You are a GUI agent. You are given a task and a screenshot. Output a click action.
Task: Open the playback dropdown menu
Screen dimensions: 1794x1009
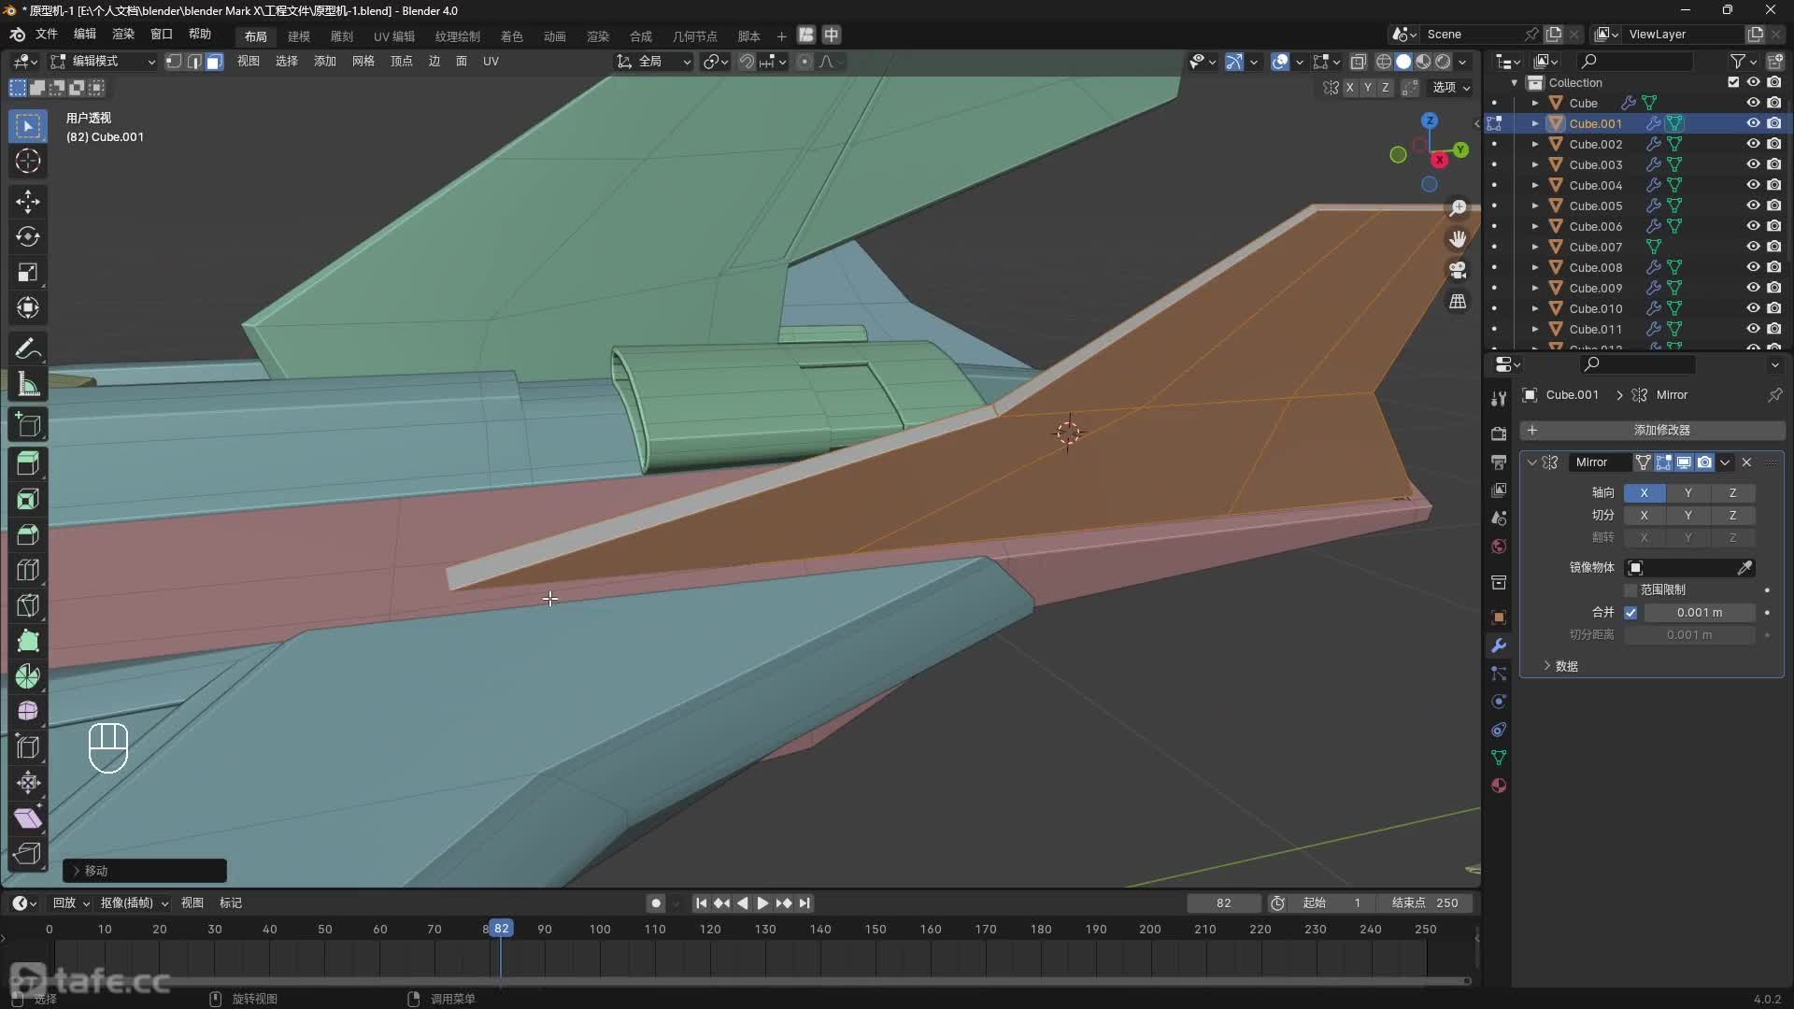pos(71,903)
